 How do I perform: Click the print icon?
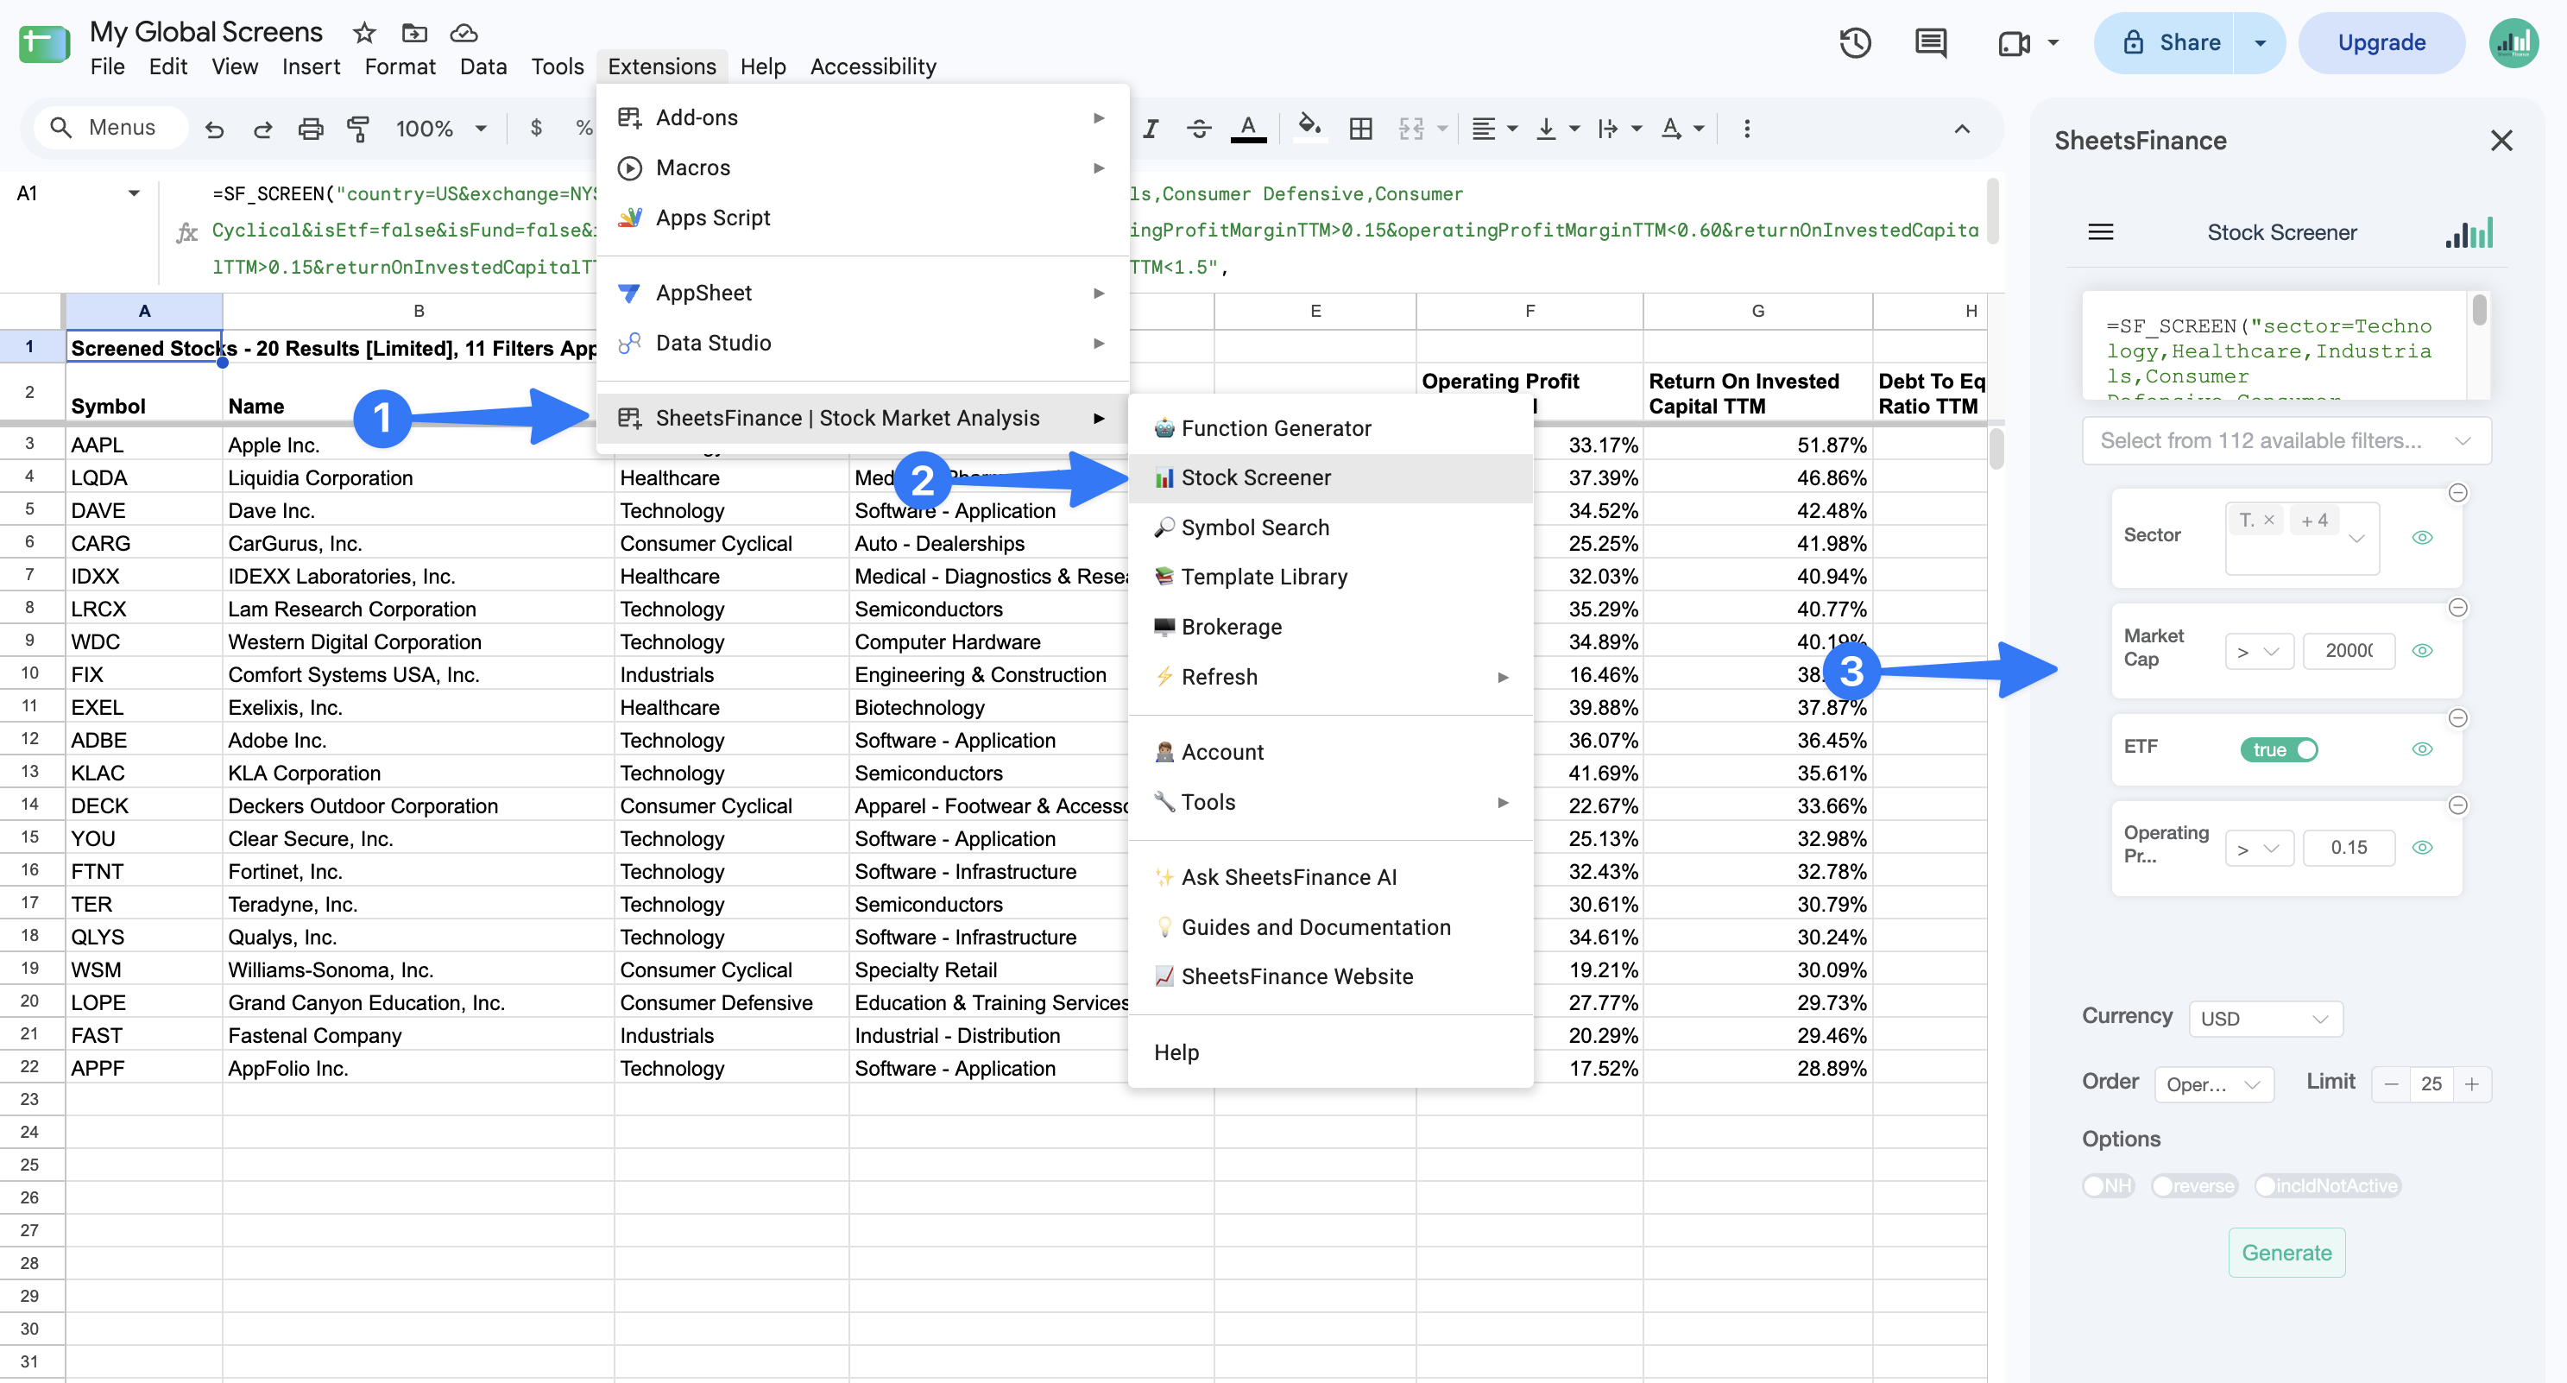310,129
